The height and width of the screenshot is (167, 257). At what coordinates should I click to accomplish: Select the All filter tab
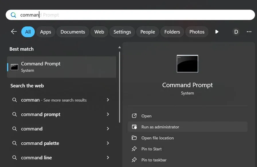pos(28,32)
